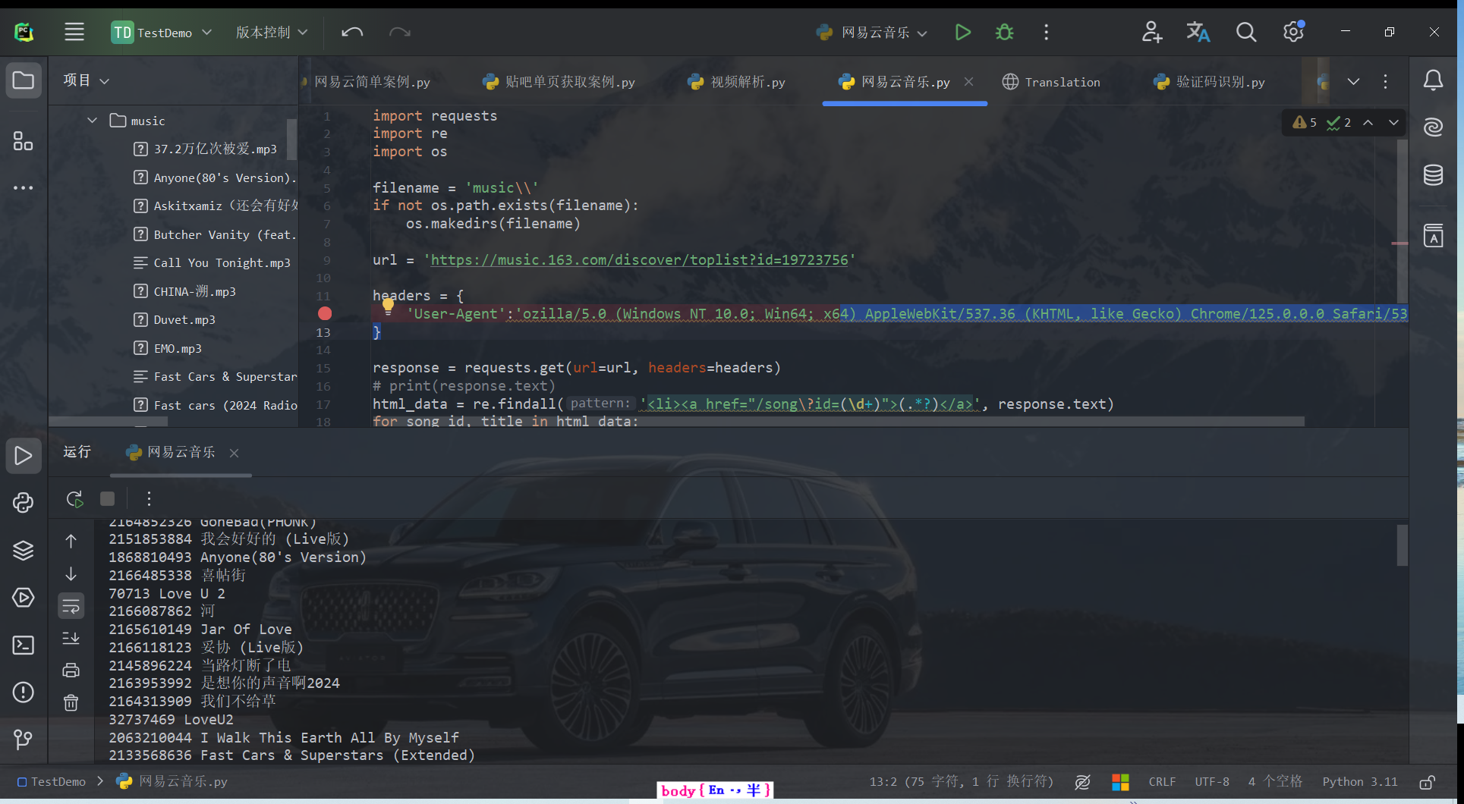Viewport: 1464px width, 804px height.
Task: Open IDE settings gear
Action: coord(1293,32)
